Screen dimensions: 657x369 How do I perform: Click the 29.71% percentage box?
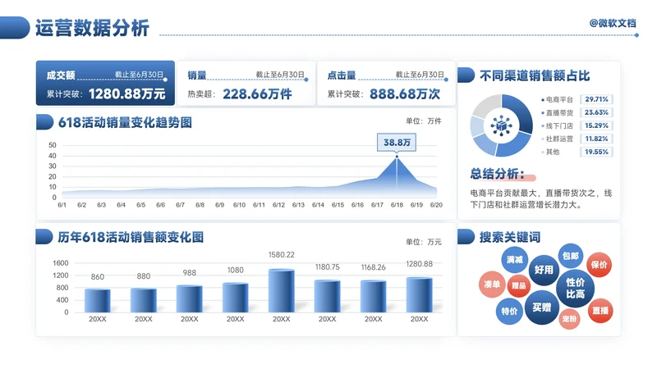(595, 99)
